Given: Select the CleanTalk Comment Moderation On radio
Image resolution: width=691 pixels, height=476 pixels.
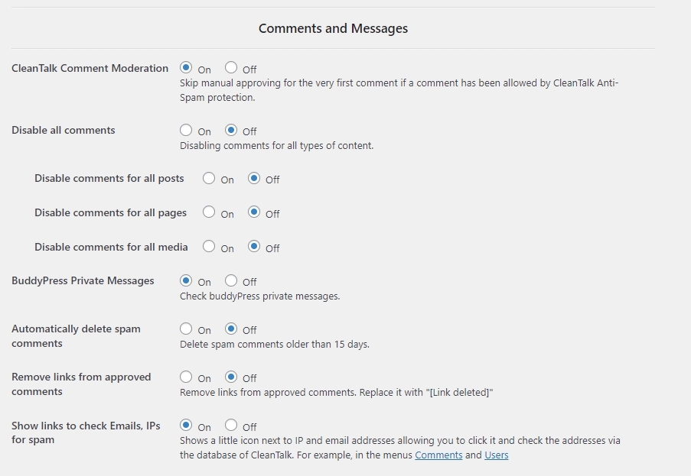Looking at the screenshot, I should click(x=184, y=66).
